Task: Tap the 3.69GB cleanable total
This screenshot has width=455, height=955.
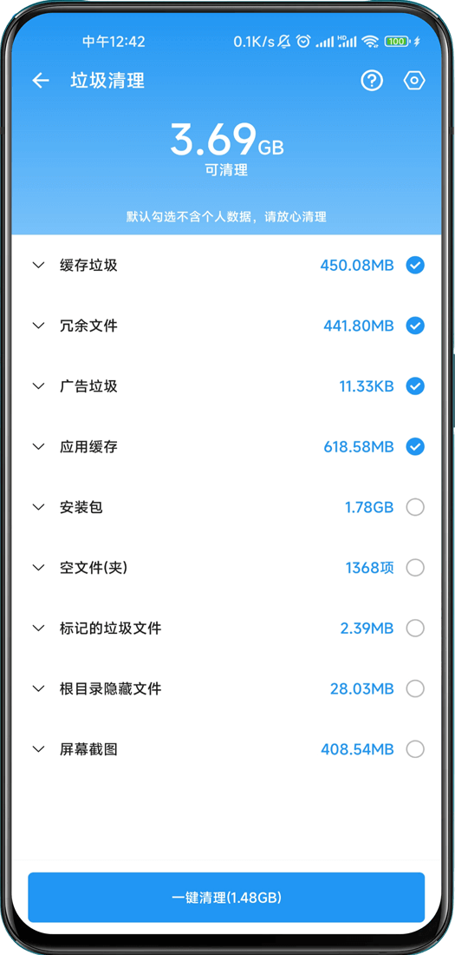Action: point(226,140)
